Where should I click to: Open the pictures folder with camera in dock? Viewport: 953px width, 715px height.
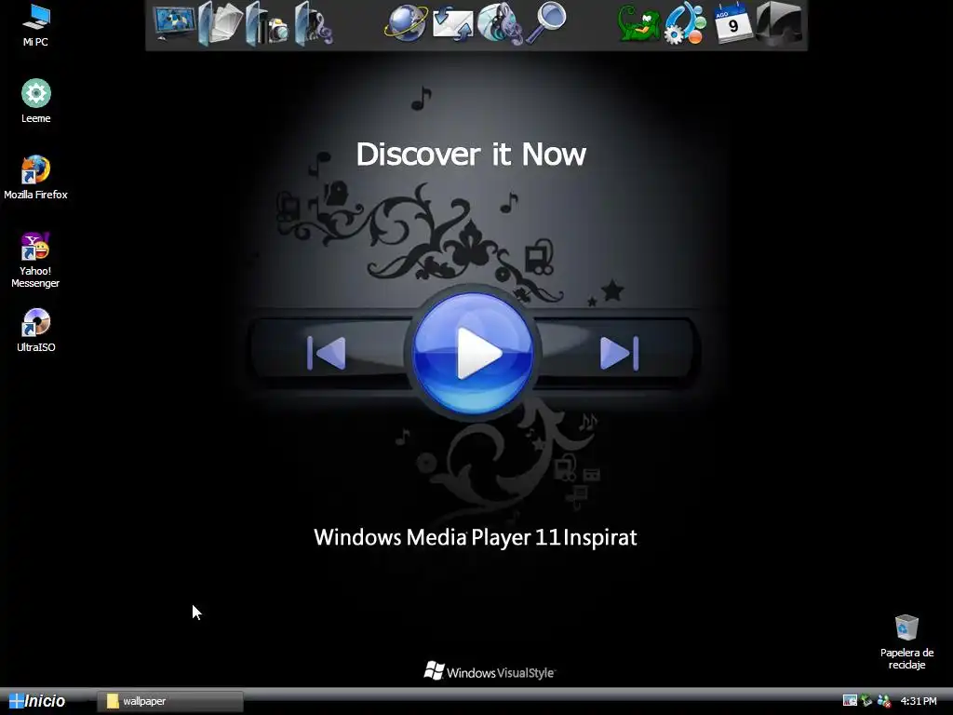(x=267, y=24)
